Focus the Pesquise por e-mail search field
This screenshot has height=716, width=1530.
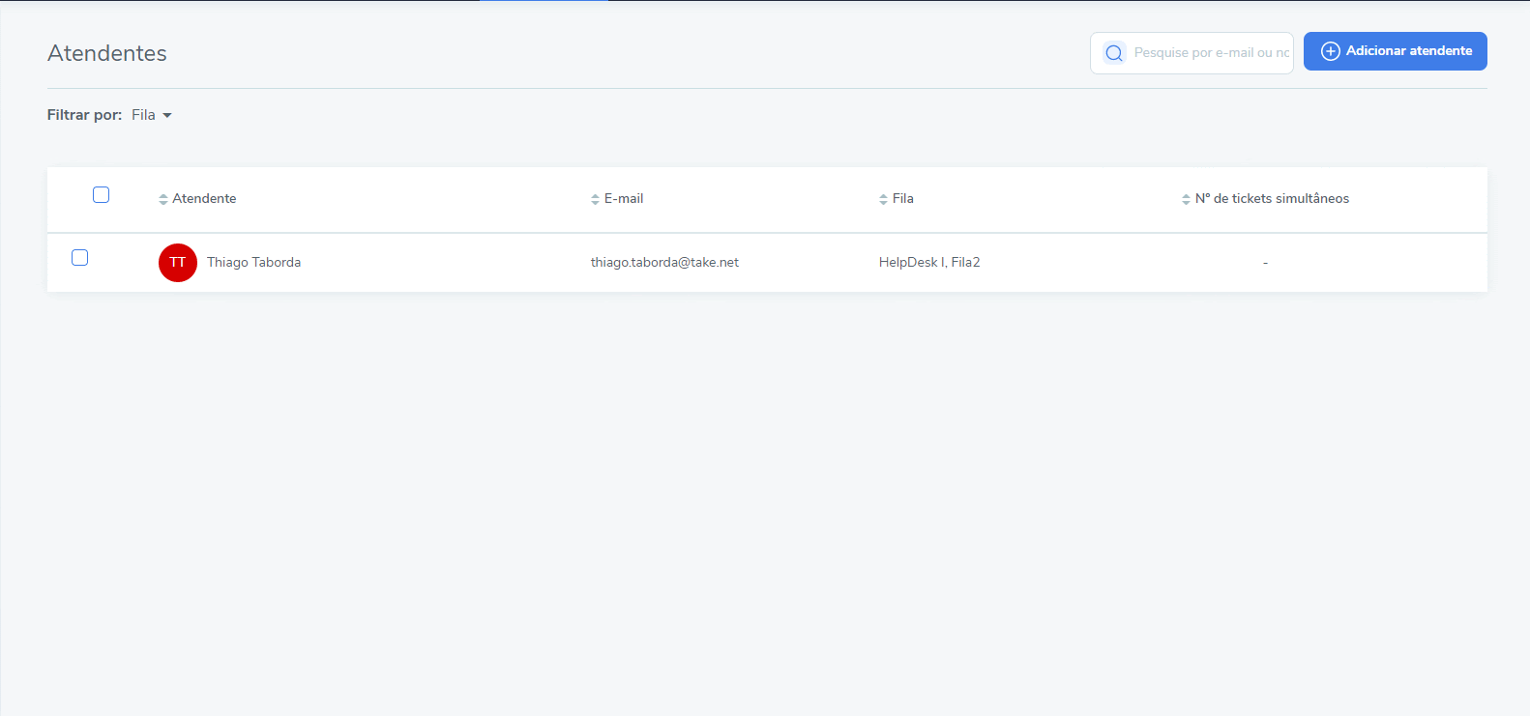(x=1211, y=53)
